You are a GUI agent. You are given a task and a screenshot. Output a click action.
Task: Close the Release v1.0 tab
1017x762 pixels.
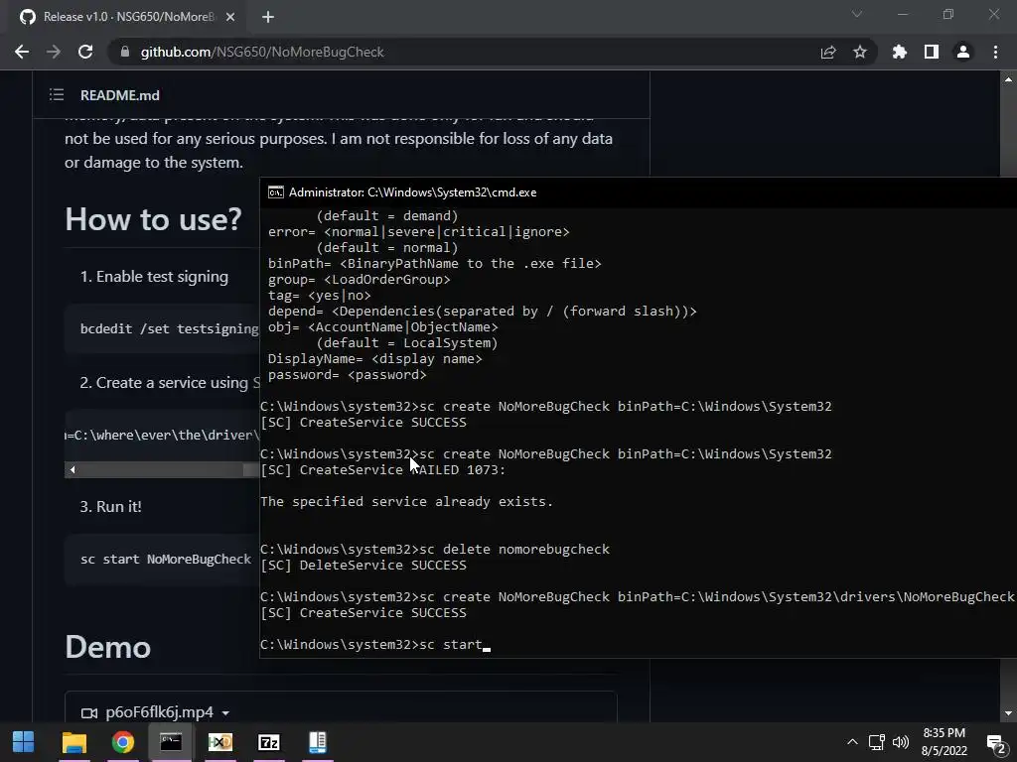pos(230,17)
